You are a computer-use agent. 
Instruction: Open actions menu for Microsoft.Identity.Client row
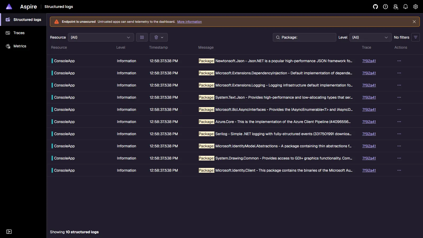(x=399, y=170)
